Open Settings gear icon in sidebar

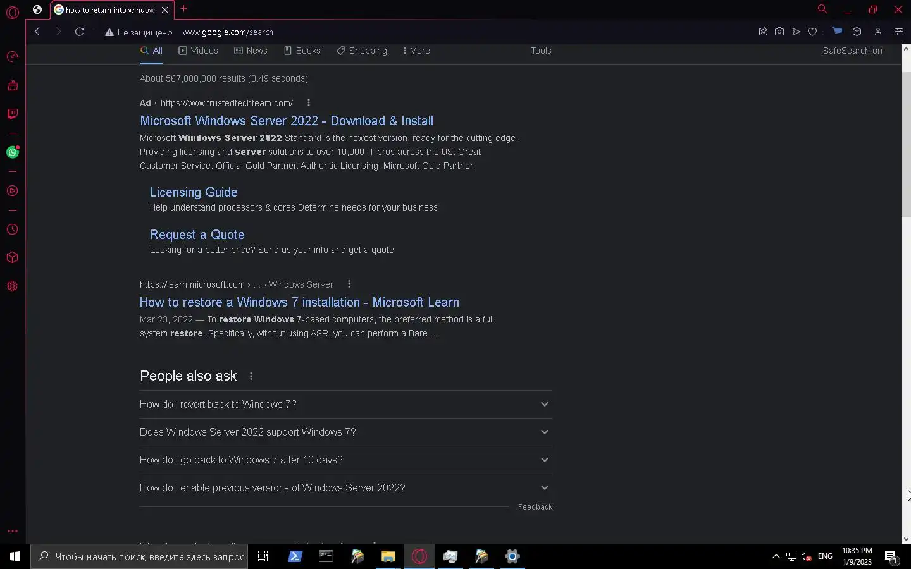[12, 286]
